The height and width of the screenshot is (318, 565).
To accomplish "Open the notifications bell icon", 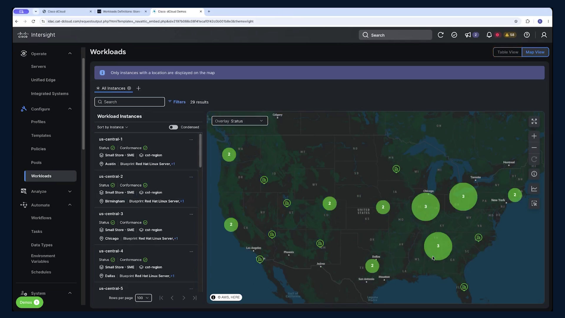I will [489, 35].
